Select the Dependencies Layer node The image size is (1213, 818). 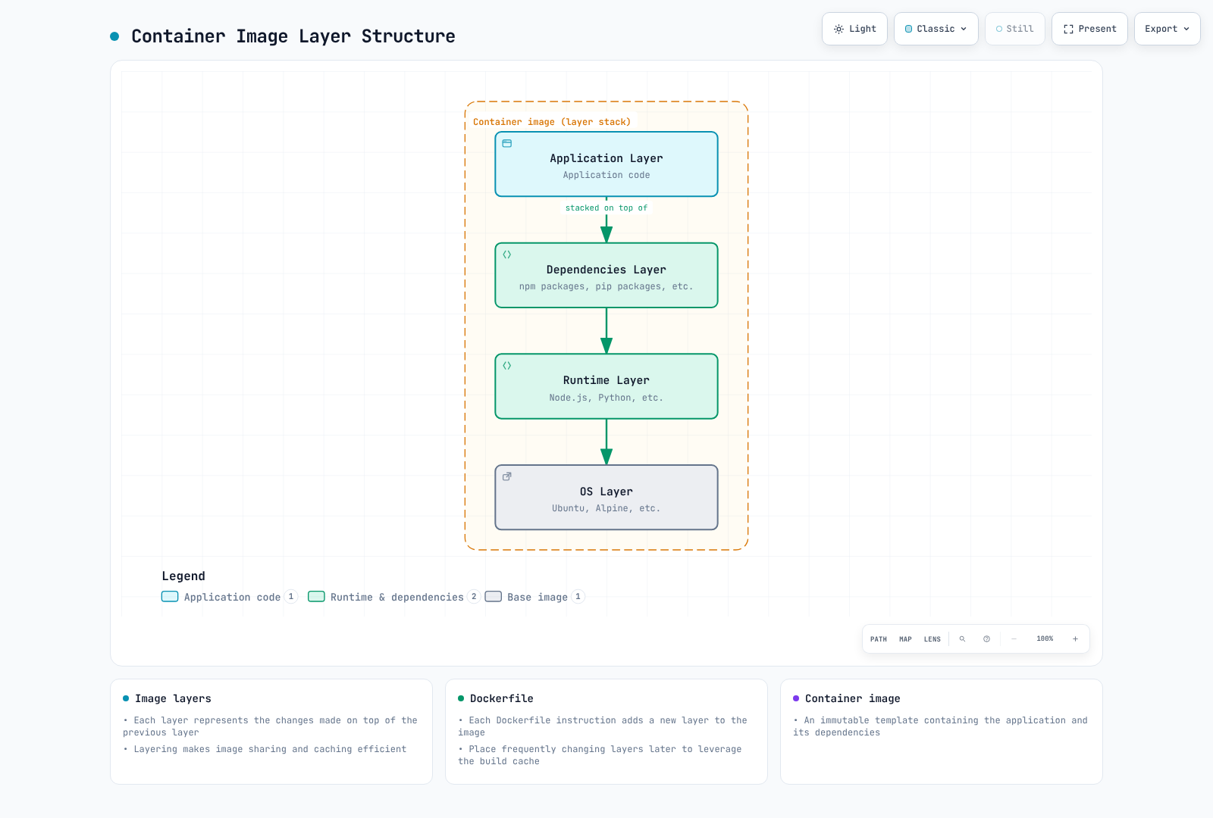pyautogui.click(x=606, y=276)
